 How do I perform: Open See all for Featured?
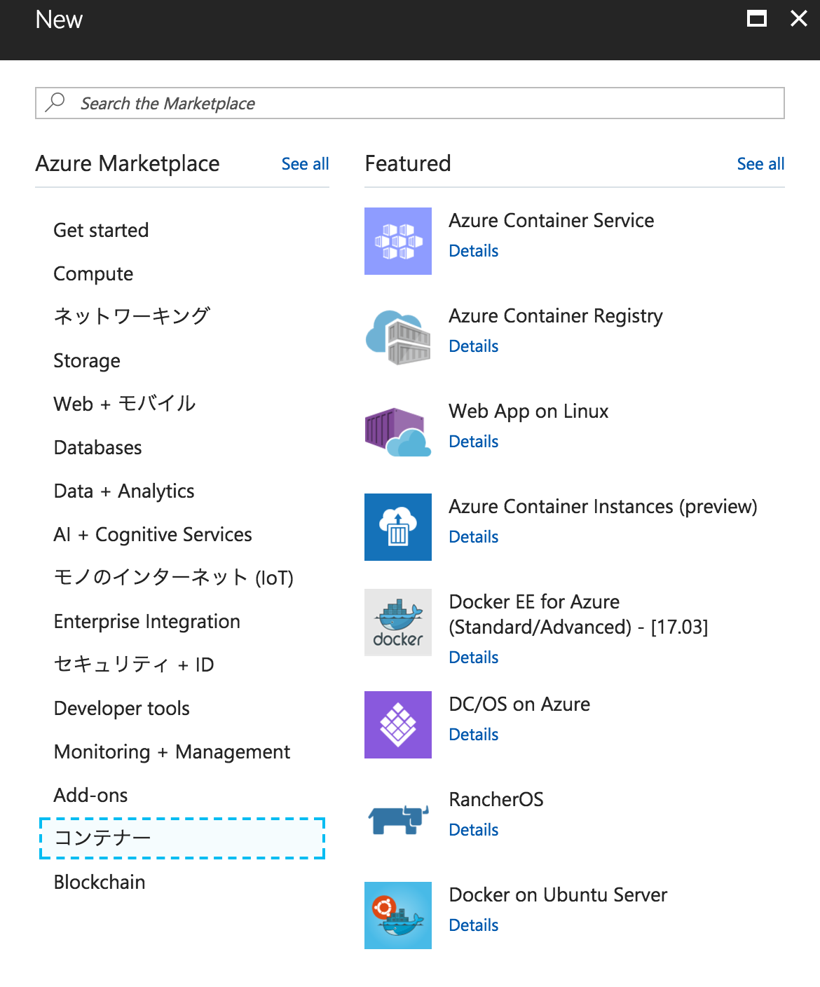coord(760,164)
